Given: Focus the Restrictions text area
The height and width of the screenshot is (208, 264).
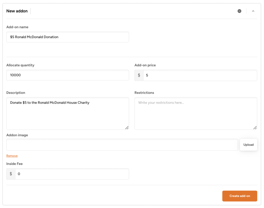Looking at the screenshot, I should click(195, 113).
